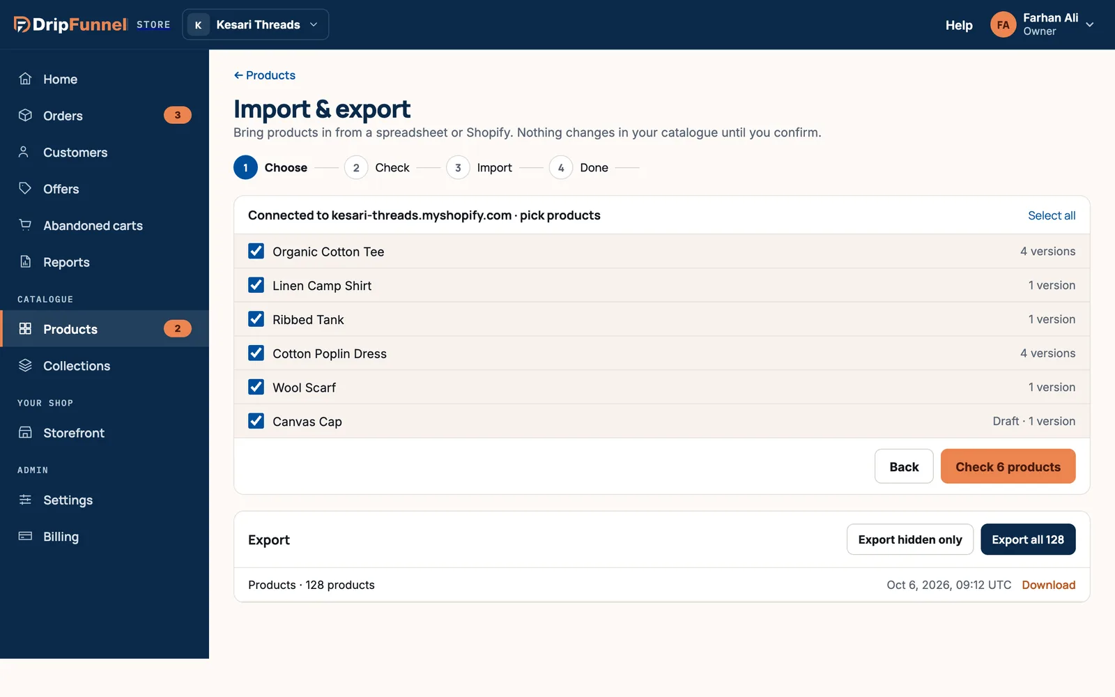Select step 2 Check in wizard

(x=377, y=167)
